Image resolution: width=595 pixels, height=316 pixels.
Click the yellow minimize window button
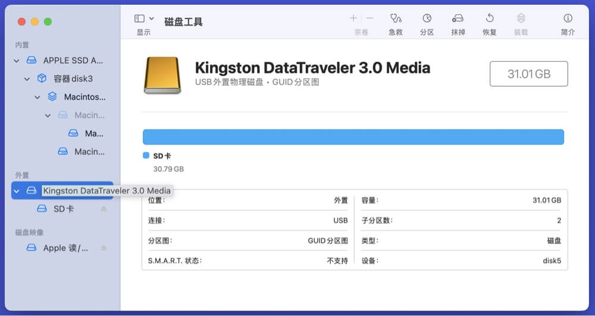35,21
